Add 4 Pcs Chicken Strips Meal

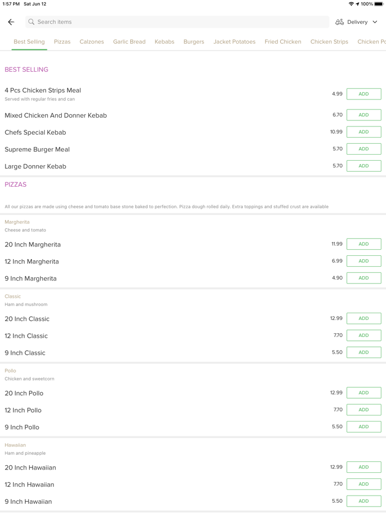(363, 94)
